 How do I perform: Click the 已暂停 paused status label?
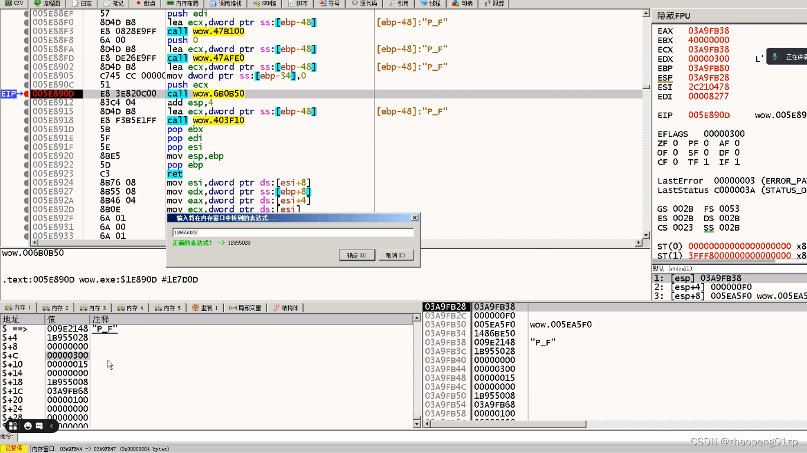click(x=14, y=449)
